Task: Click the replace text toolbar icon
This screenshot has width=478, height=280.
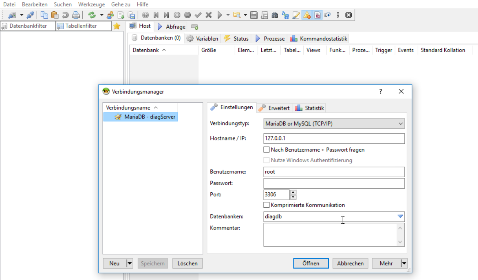Action: click(x=285, y=15)
